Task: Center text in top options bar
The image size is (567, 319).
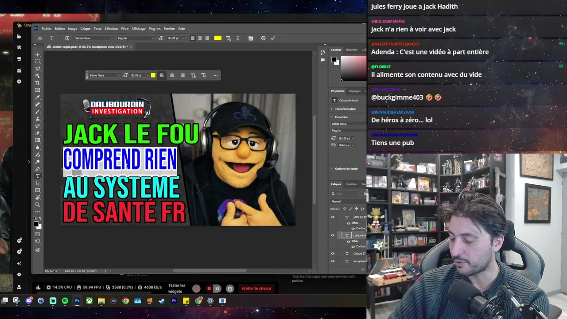Action: 200,38
